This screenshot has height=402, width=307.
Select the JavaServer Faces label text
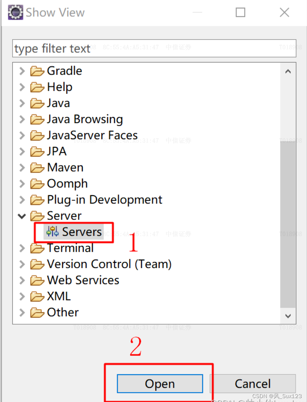[x=92, y=135]
